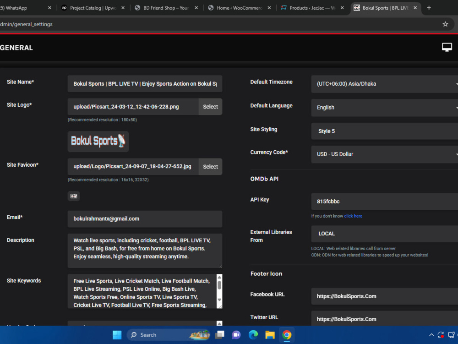Click the site favicon preview thumbnail
The image size is (458, 344).
pos(74,196)
